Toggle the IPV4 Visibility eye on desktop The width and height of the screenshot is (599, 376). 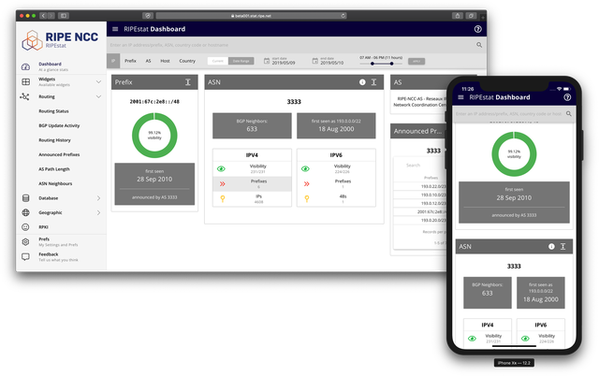[221, 168]
